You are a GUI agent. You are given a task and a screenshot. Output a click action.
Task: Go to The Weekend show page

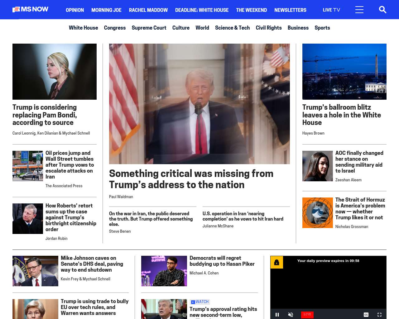(251, 10)
